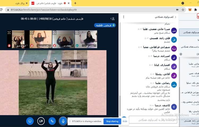Click avatar of آقائی، رونیکا
Image resolution: width=199 pixels, height=127 pixels.
coord(174,76)
